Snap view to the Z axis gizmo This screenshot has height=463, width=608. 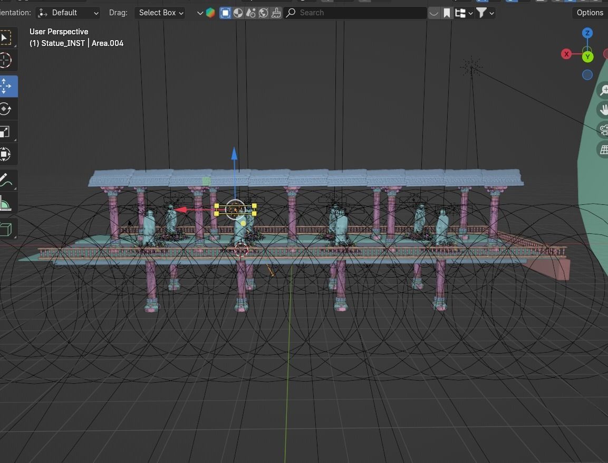coord(587,33)
